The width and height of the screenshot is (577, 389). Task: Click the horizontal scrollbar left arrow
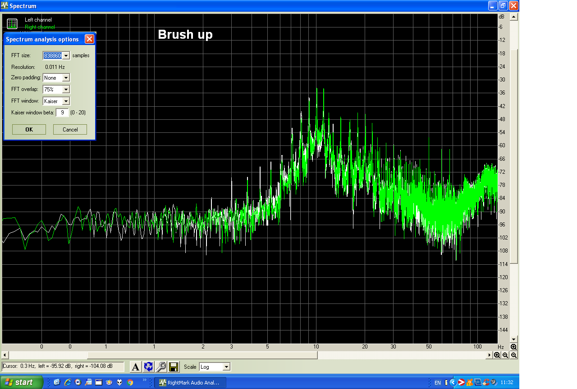click(x=5, y=355)
